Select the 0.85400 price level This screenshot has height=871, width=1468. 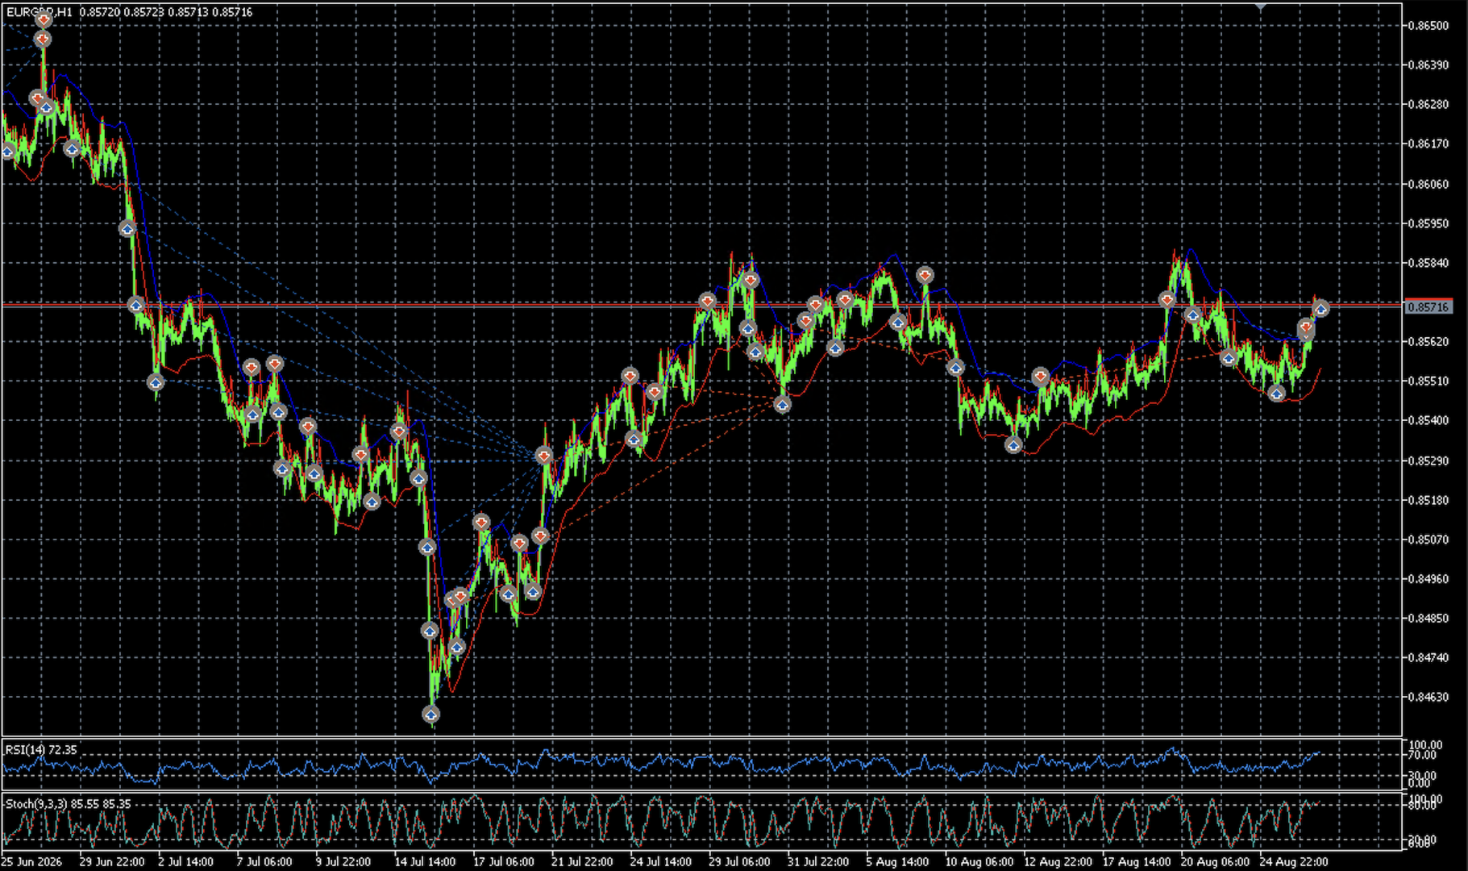(1428, 420)
